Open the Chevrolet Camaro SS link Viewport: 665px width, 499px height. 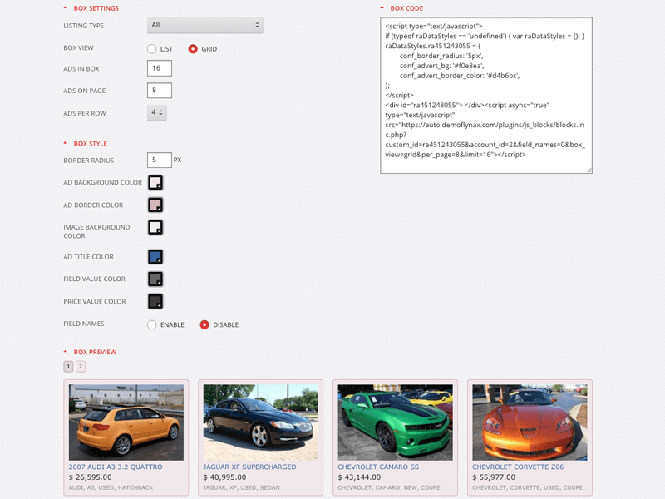pyautogui.click(x=378, y=467)
